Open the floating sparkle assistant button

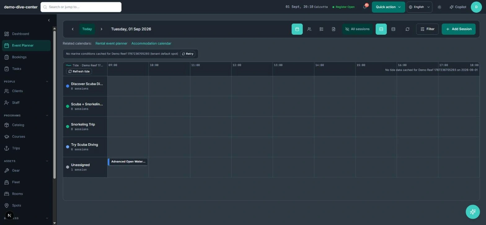click(x=473, y=212)
